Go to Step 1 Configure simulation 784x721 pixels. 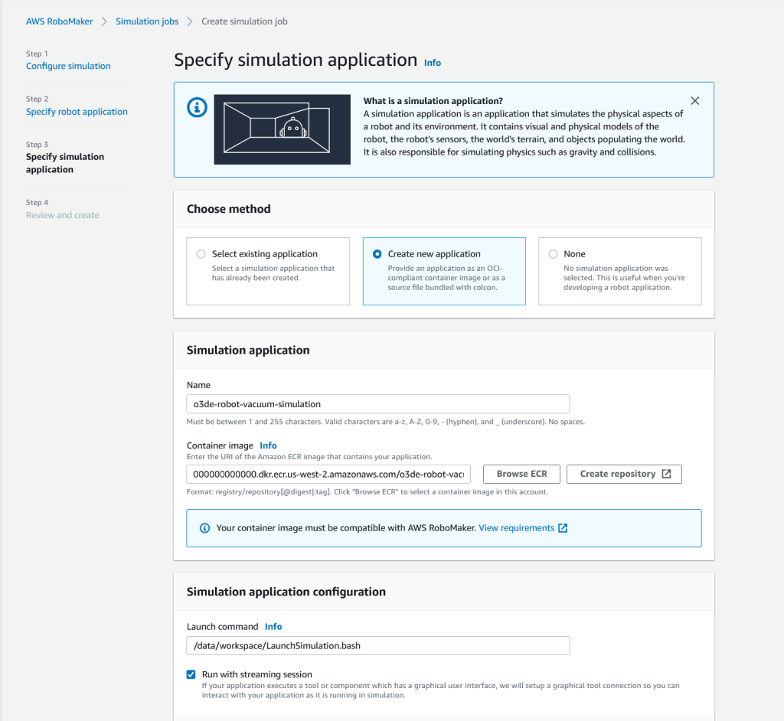[x=68, y=66]
